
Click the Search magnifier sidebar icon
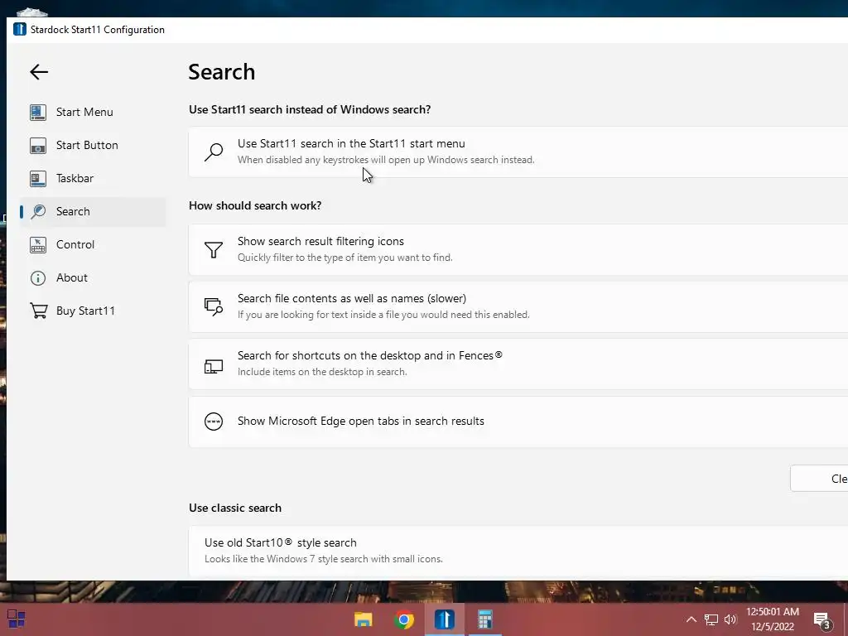coord(38,211)
